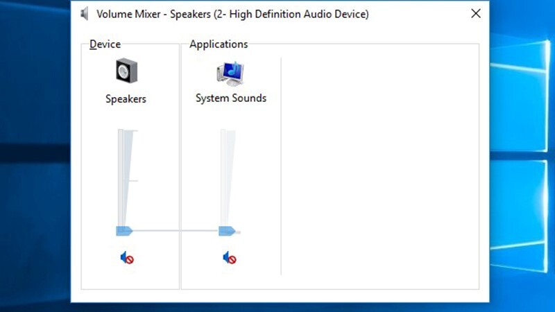Click the Windows logo on desktop wallpaper
The height and width of the screenshot is (312, 555).
pos(519,155)
